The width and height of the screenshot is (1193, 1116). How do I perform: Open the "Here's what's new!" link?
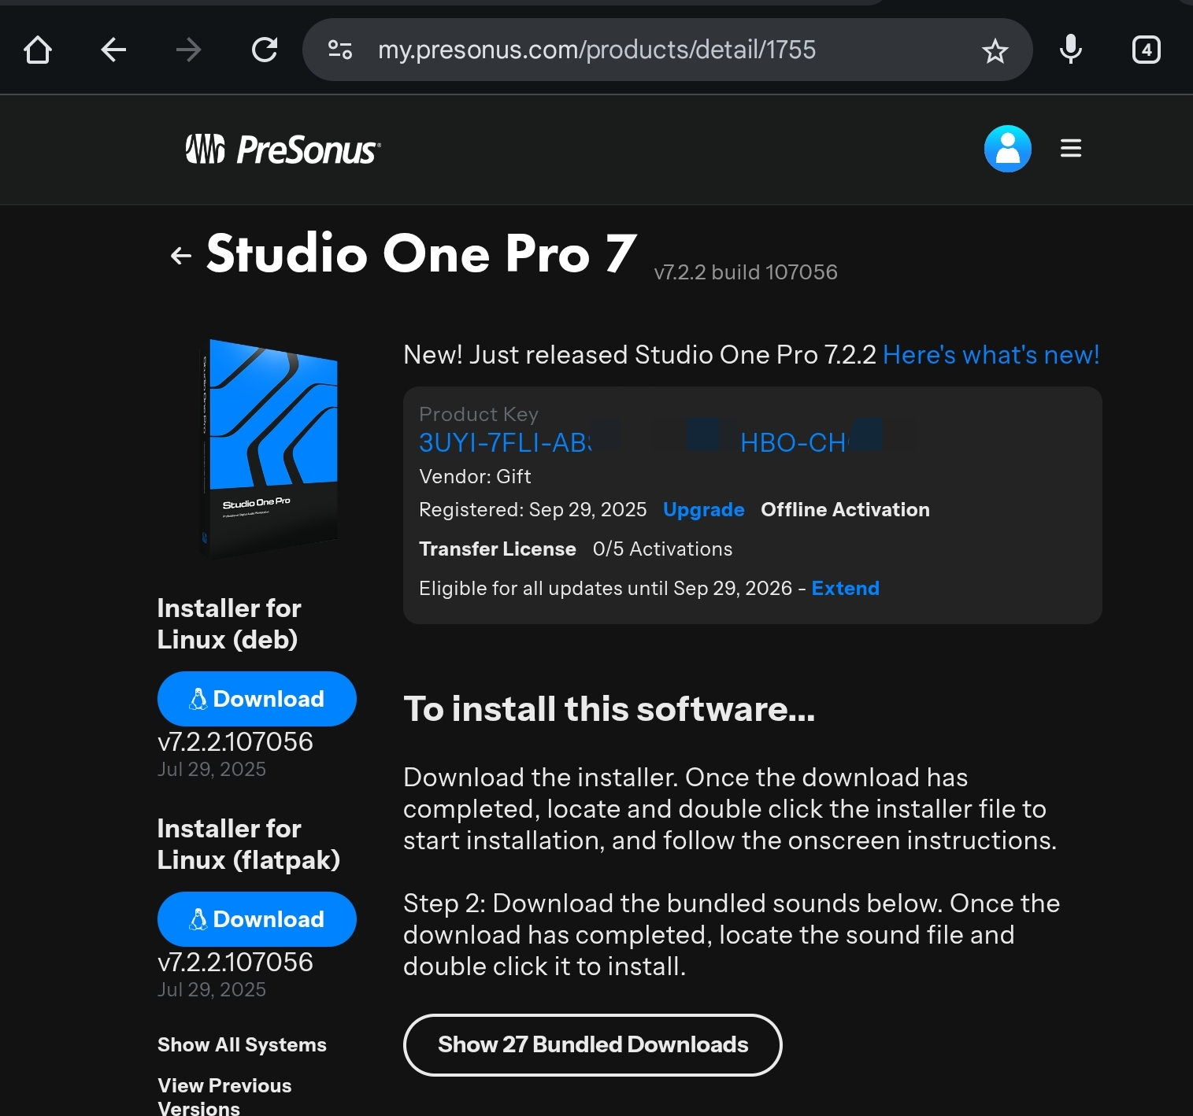(991, 355)
